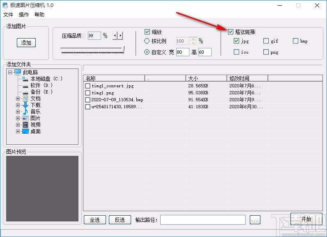The width and height of the screenshot is (327, 237).
Task: Select the 91.554KB size cell
Action: point(198,100)
